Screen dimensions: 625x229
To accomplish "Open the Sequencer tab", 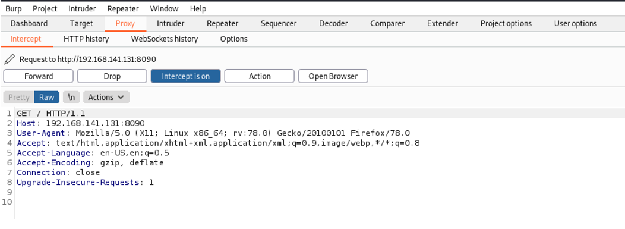I will pos(279,24).
